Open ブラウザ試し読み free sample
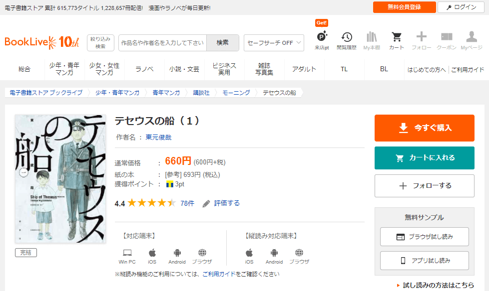This screenshot has width=489, height=291. (x=424, y=237)
